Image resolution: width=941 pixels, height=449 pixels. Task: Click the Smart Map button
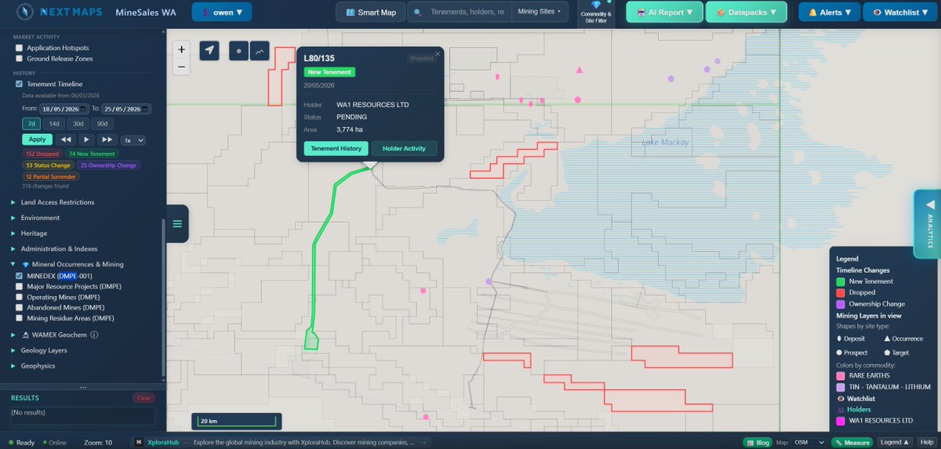371,13
